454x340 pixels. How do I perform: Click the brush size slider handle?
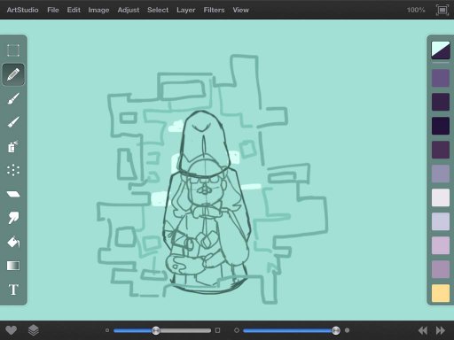tap(156, 330)
